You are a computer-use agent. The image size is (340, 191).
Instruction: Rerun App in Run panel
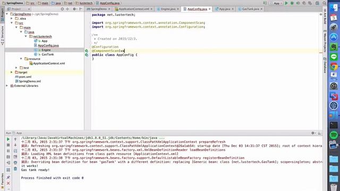(8, 139)
